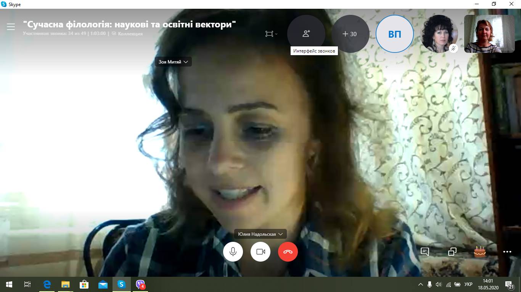Show the +30 additional participants

click(350, 34)
